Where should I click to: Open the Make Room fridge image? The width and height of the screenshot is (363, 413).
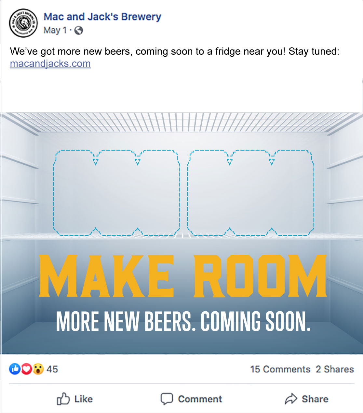(x=181, y=233)
